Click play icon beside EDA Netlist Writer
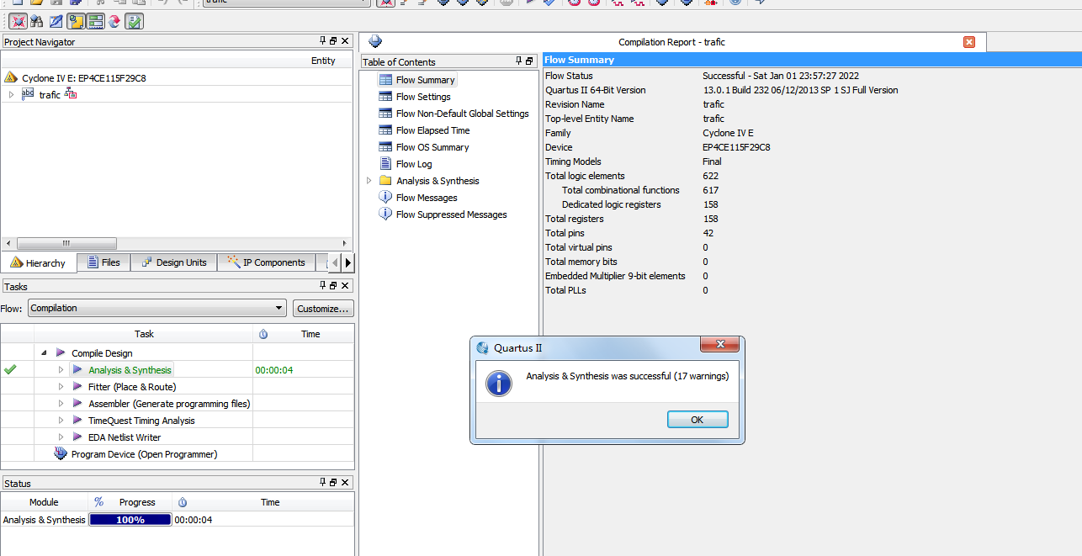This screenshot has height=556, width=1082. click(x=77, y=437)
